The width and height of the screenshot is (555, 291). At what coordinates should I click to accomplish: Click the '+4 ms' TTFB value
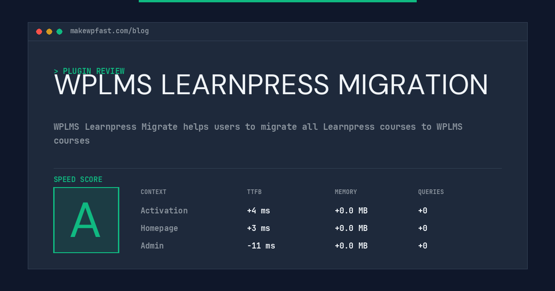259,211
